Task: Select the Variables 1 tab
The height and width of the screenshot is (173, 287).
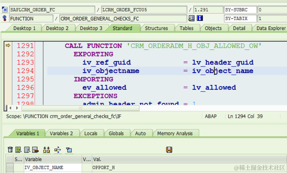Action: pos(27,133)
